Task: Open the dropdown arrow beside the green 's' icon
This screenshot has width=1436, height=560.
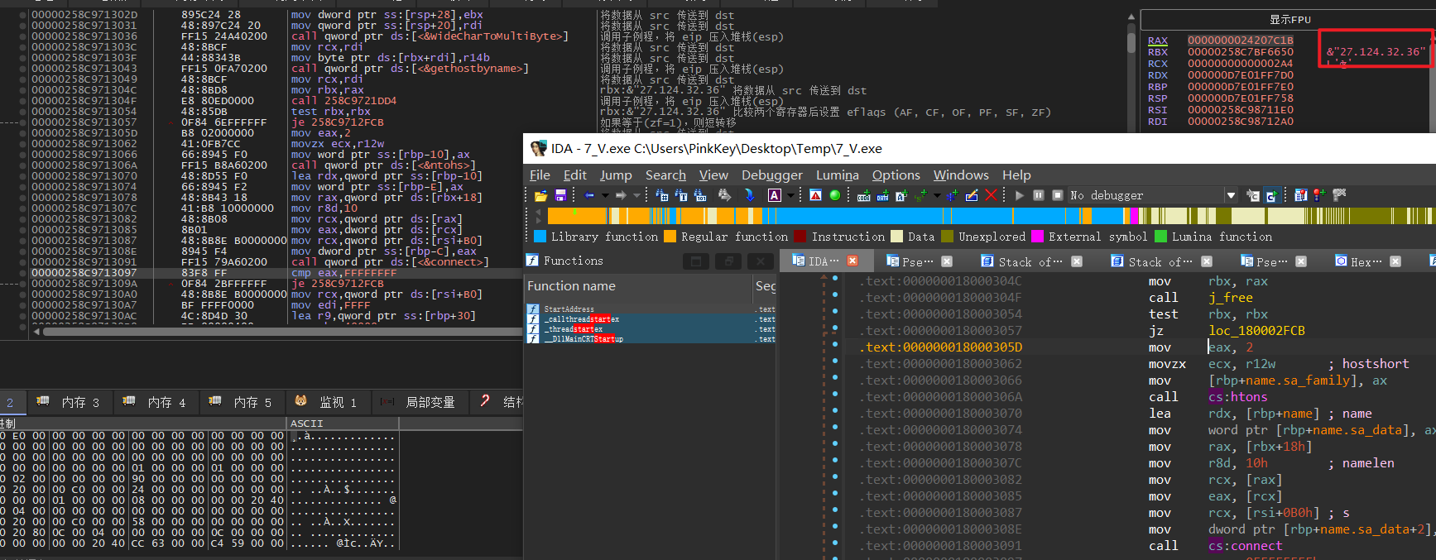Action: click(x=937, y=195)
